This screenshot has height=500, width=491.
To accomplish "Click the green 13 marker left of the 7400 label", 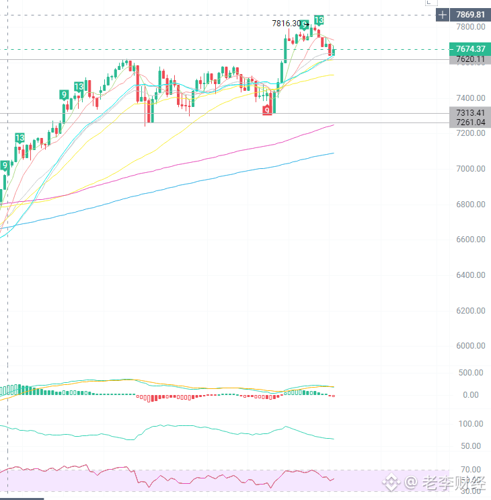I will pyautogui.click(x=79, y=87).
